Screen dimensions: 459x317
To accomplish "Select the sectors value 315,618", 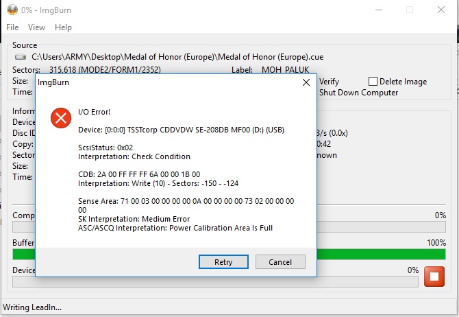I will click(62, 70).
